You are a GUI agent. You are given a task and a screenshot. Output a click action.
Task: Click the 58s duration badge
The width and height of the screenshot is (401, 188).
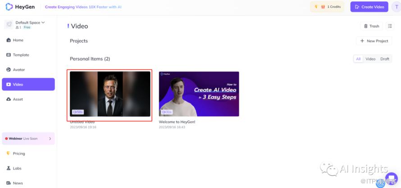[78, 112]
